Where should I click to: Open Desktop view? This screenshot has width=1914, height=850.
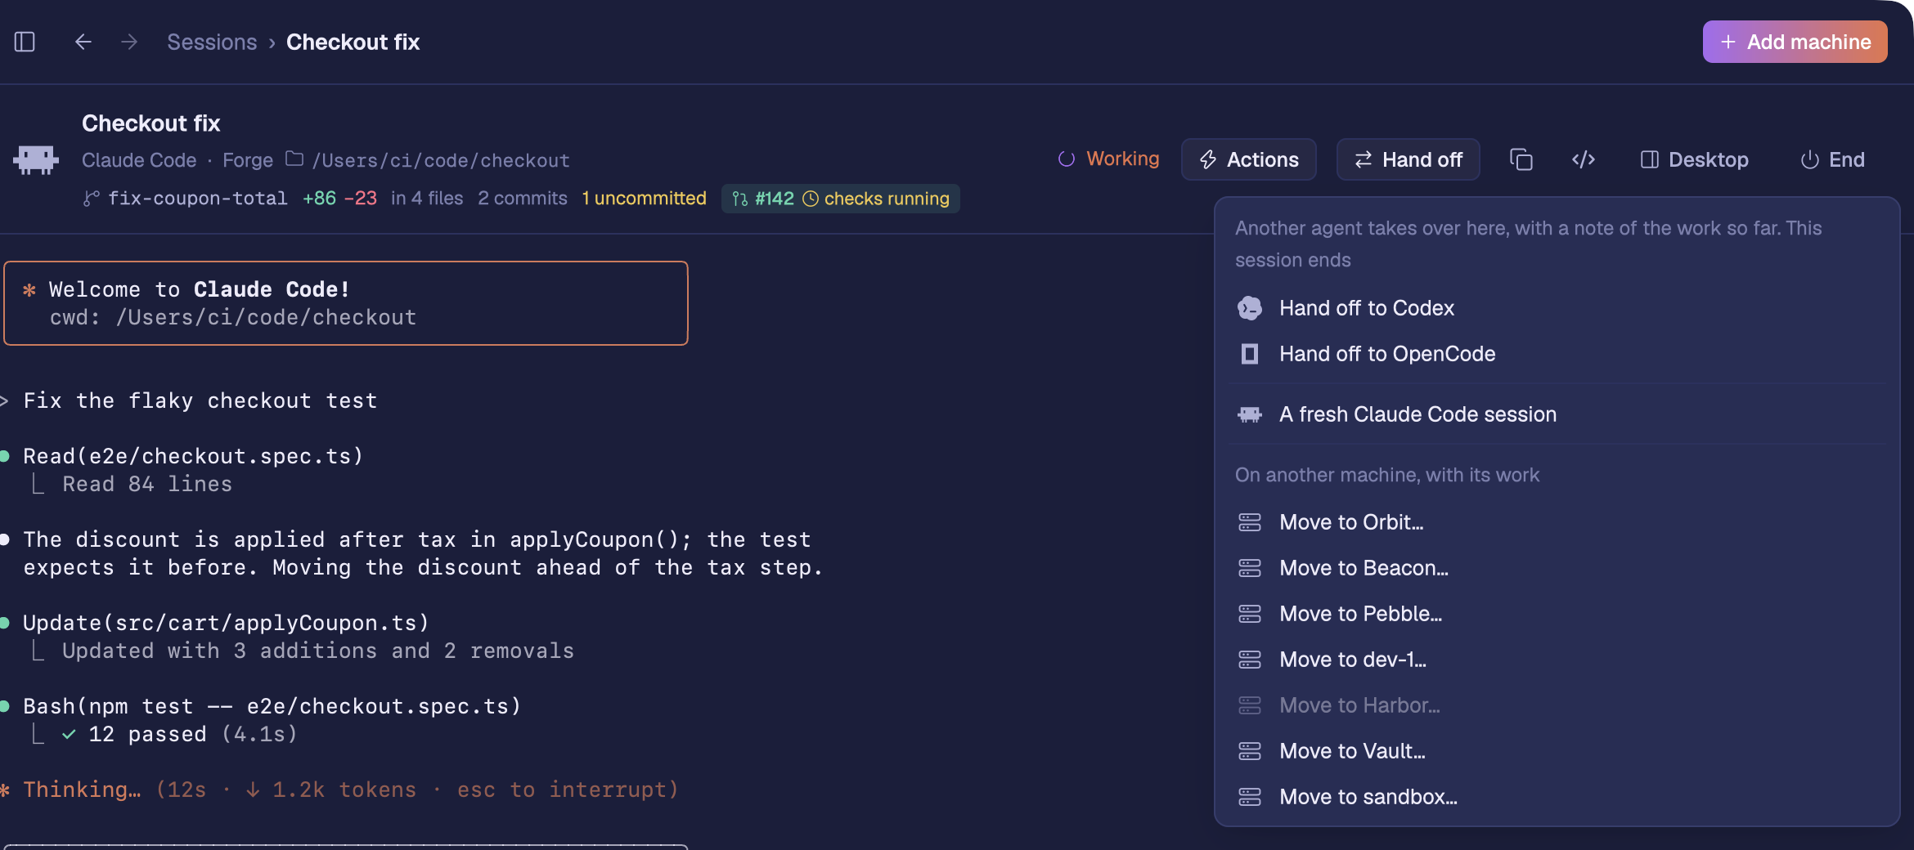pos(1694,159)
